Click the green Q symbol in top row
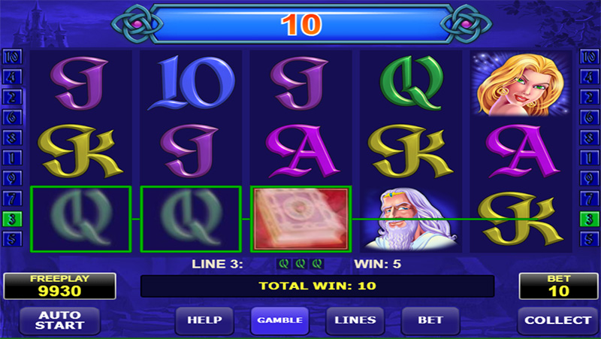Image resolution: width=601 pixels, height=339 pixels. pyautogui.click(x=411, y=83)
